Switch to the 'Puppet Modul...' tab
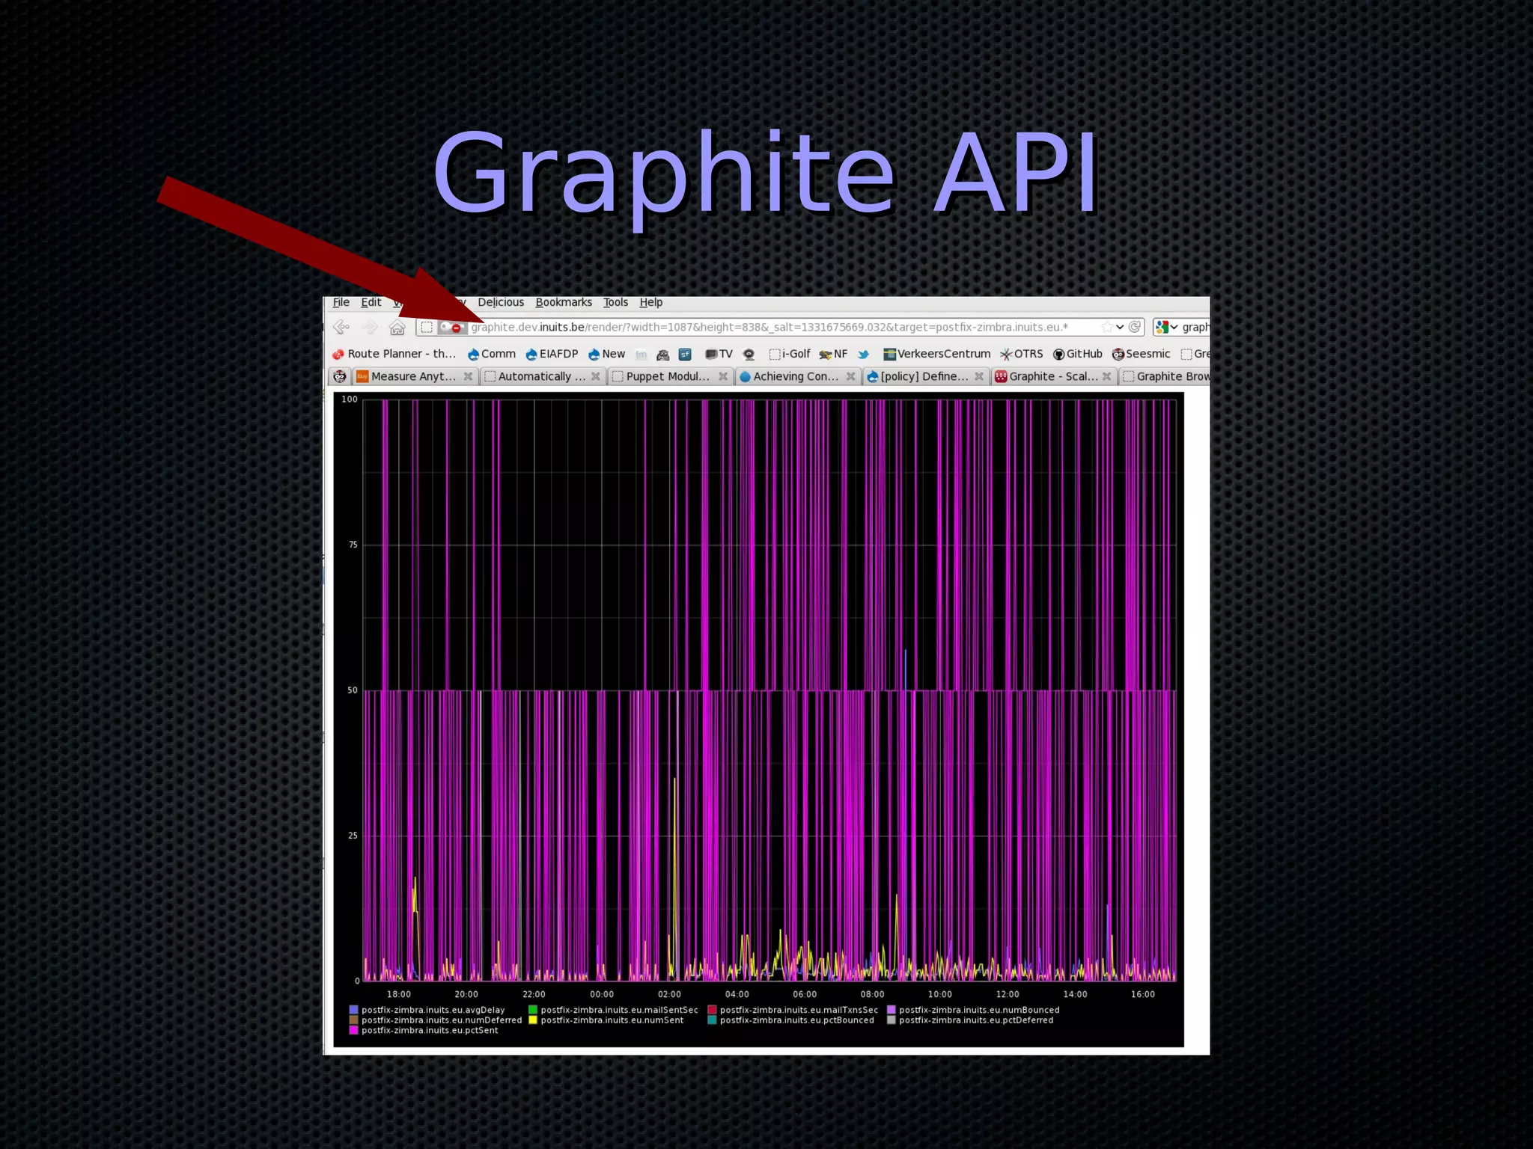This screenshot has width=1533, height=1149. click(669, 376)
